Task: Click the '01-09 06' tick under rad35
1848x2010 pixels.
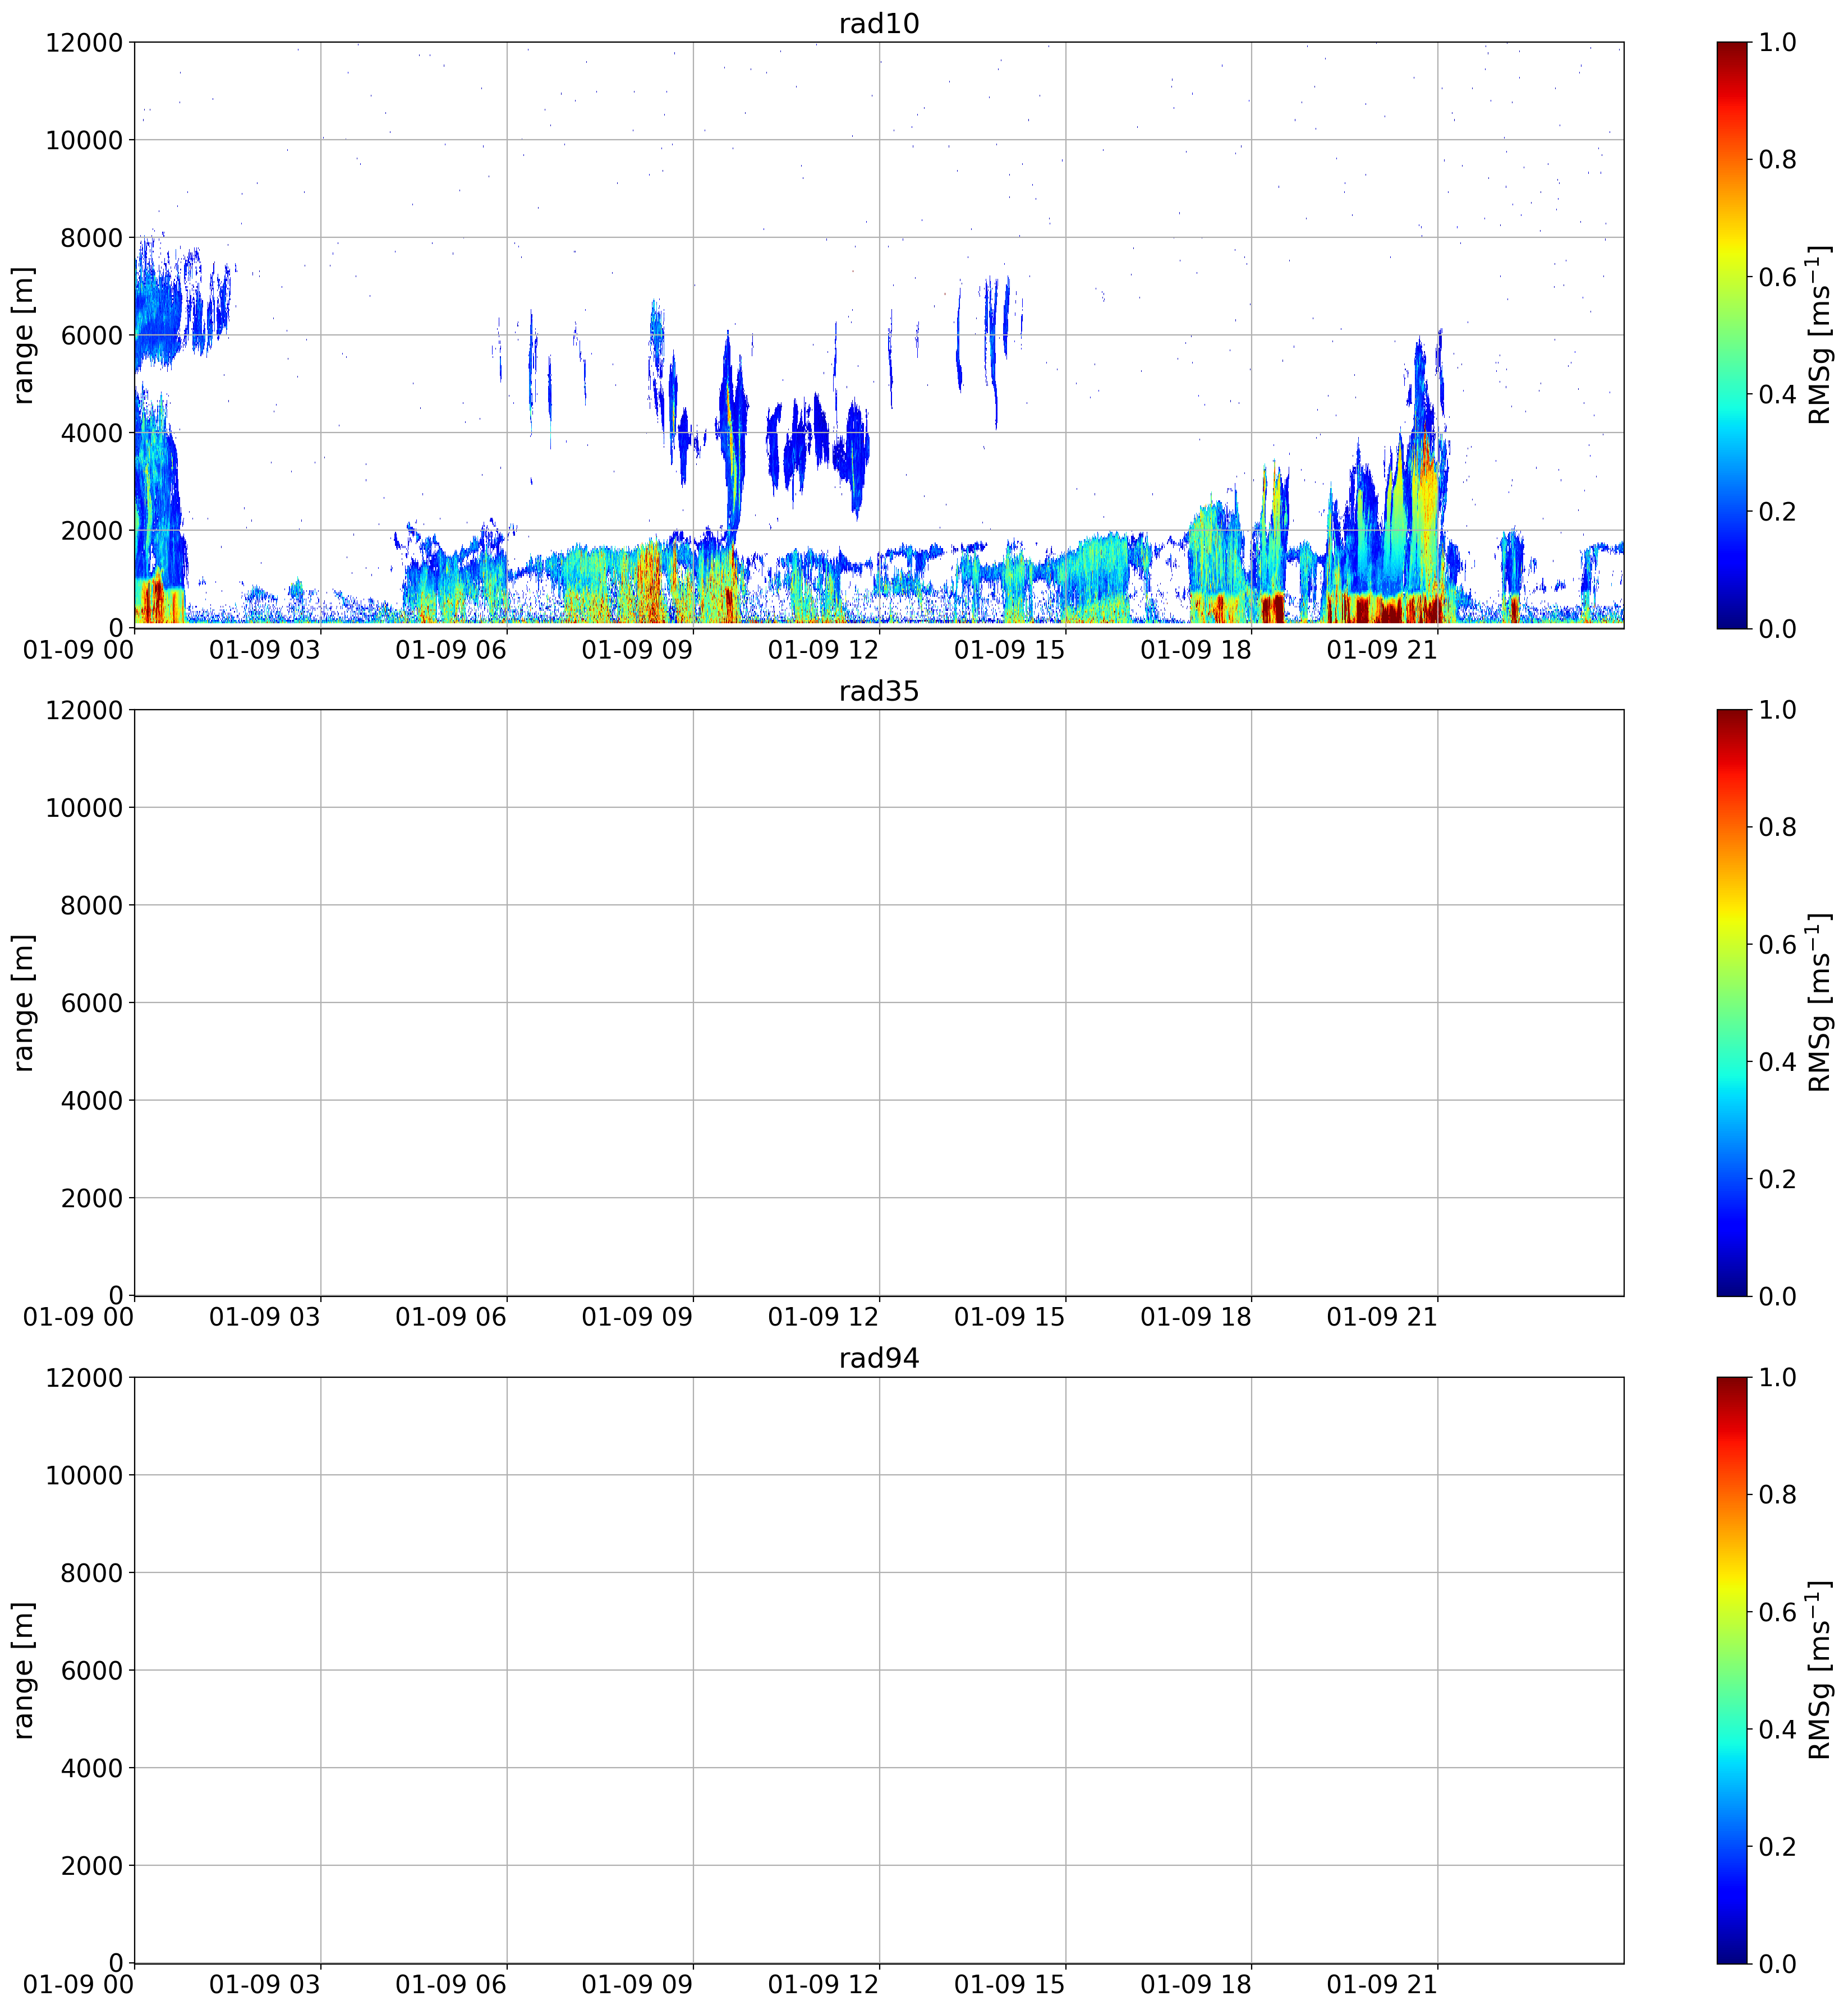Action: pyautogui.click(x=451, y=1317)
